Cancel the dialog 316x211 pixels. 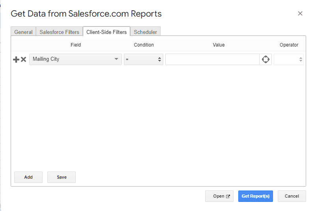pyautogui.click(x=292, y=196)
